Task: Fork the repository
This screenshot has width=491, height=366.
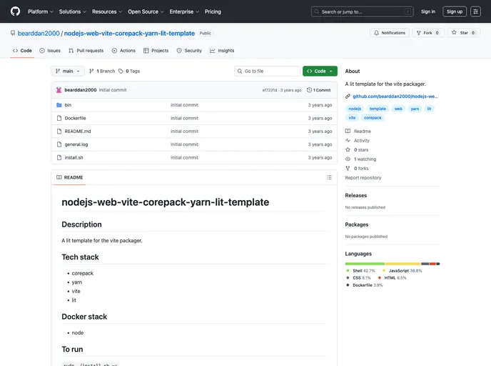Action: (x=428, y=33)
